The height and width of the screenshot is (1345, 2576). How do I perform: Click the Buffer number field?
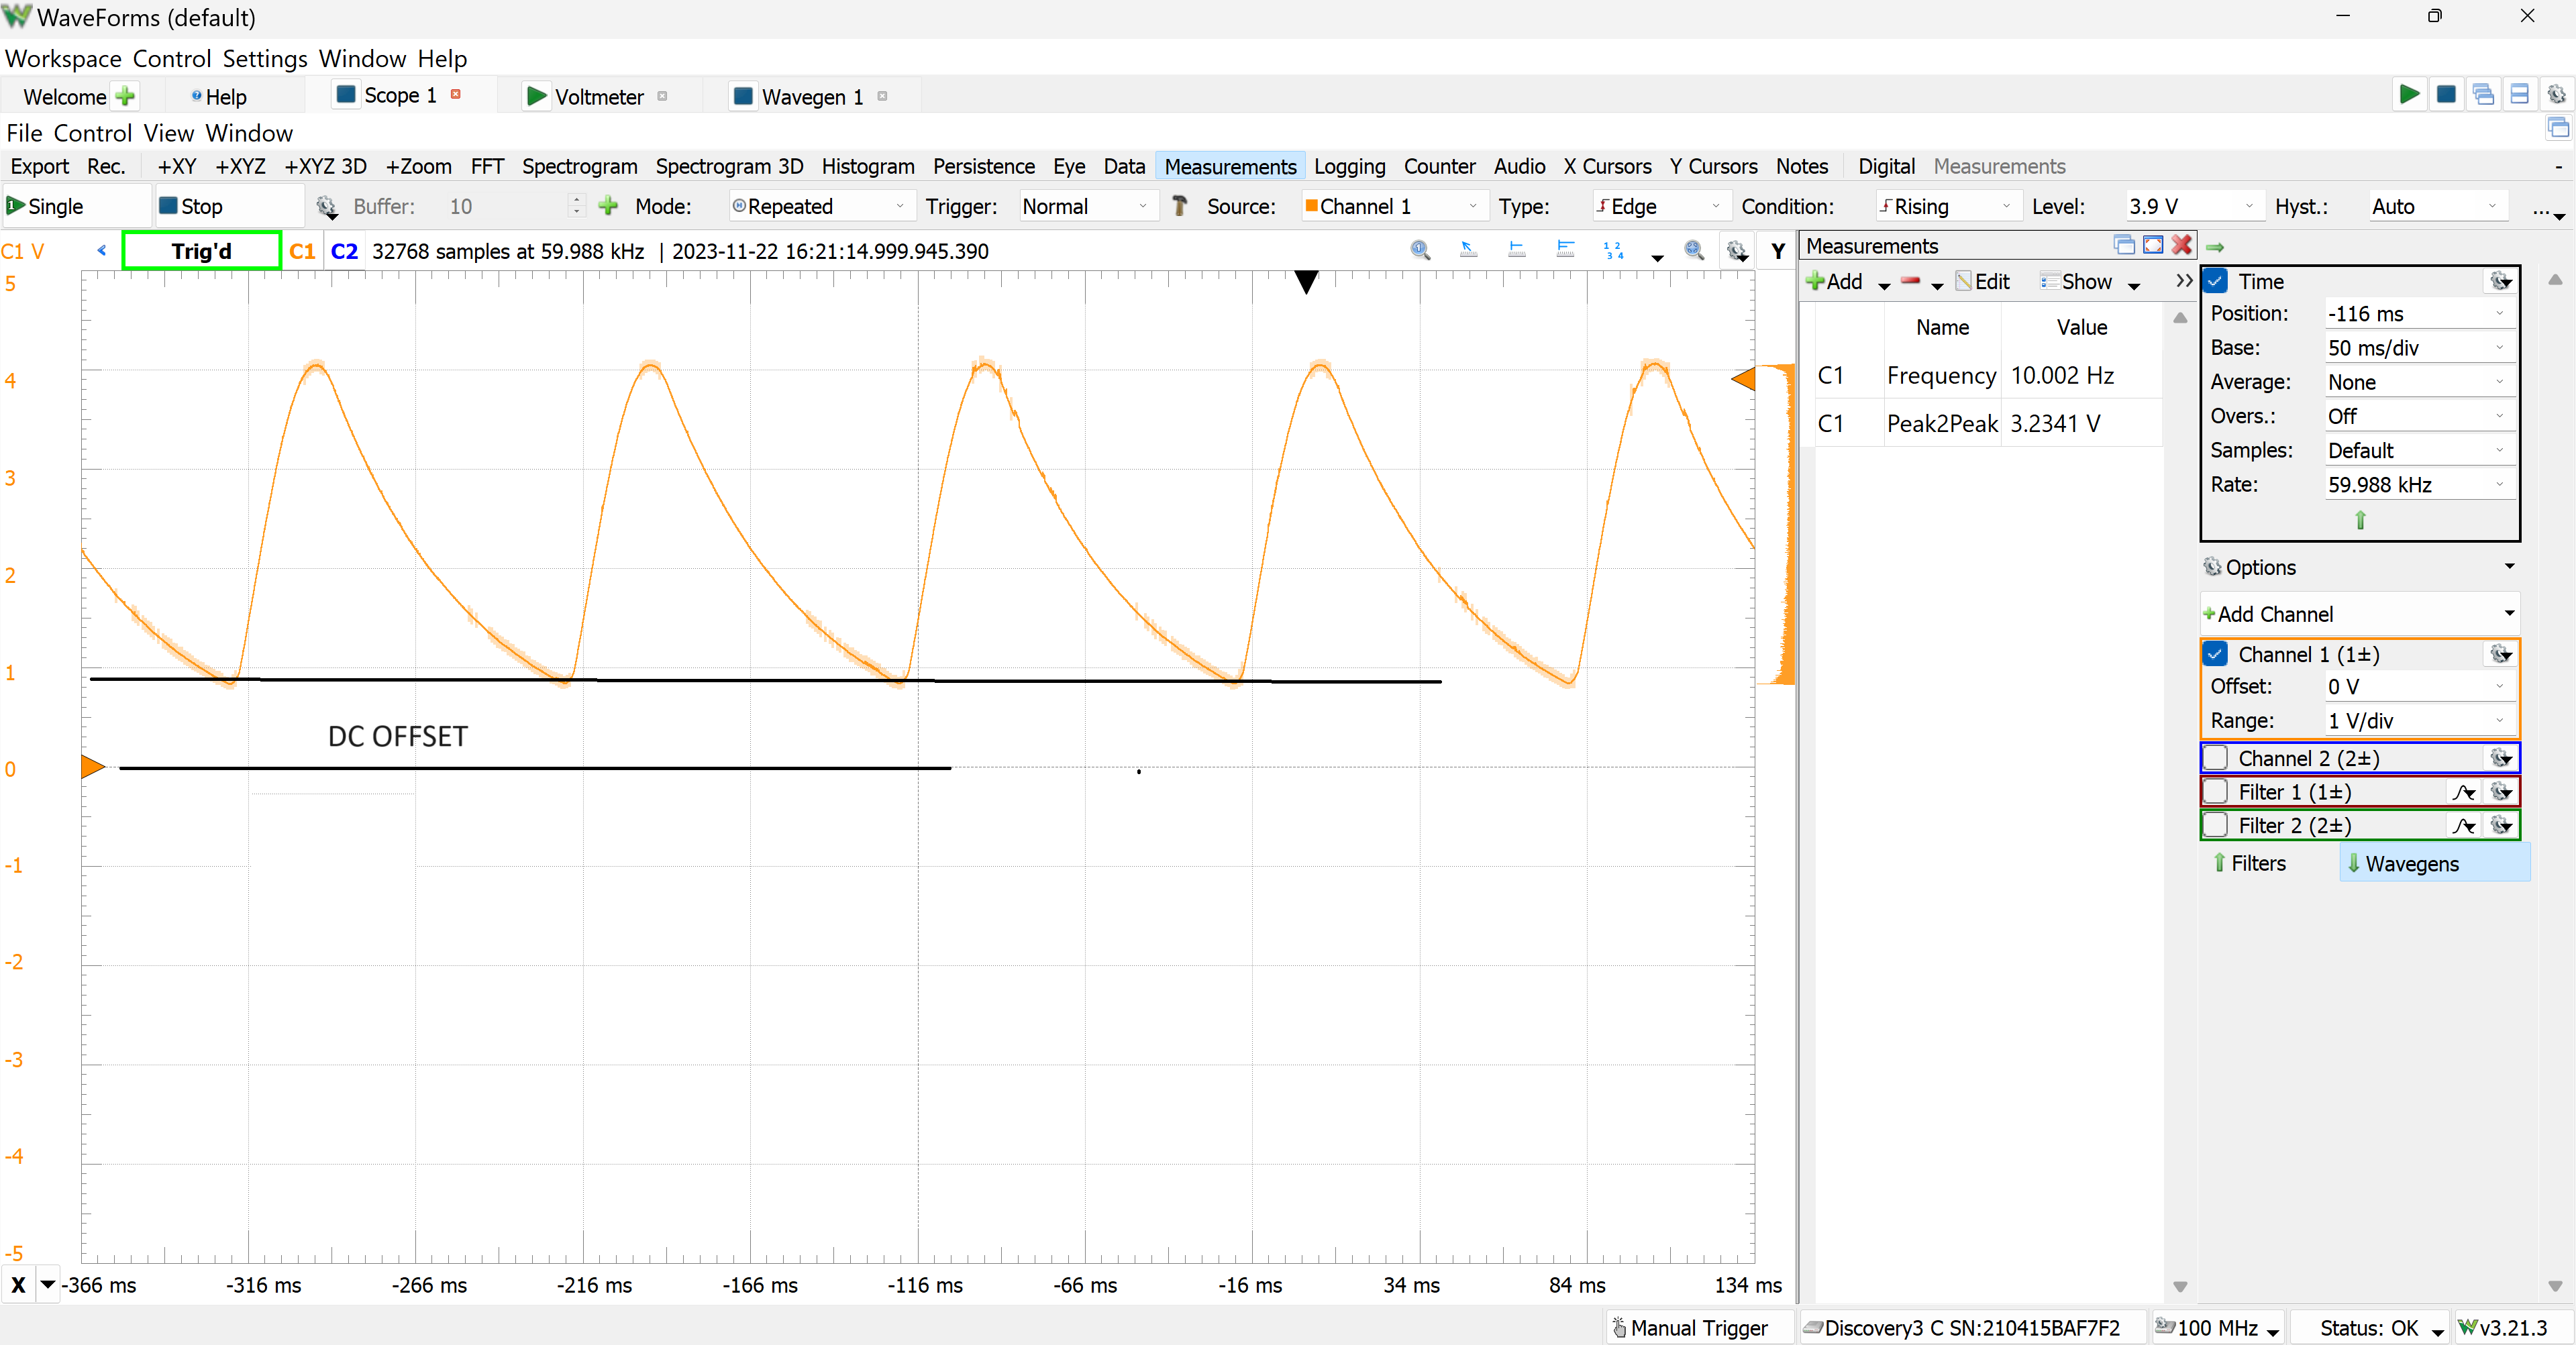[507, 206]
